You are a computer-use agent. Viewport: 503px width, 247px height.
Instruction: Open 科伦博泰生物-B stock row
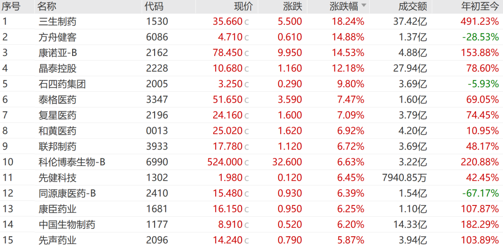coord(251,162)
